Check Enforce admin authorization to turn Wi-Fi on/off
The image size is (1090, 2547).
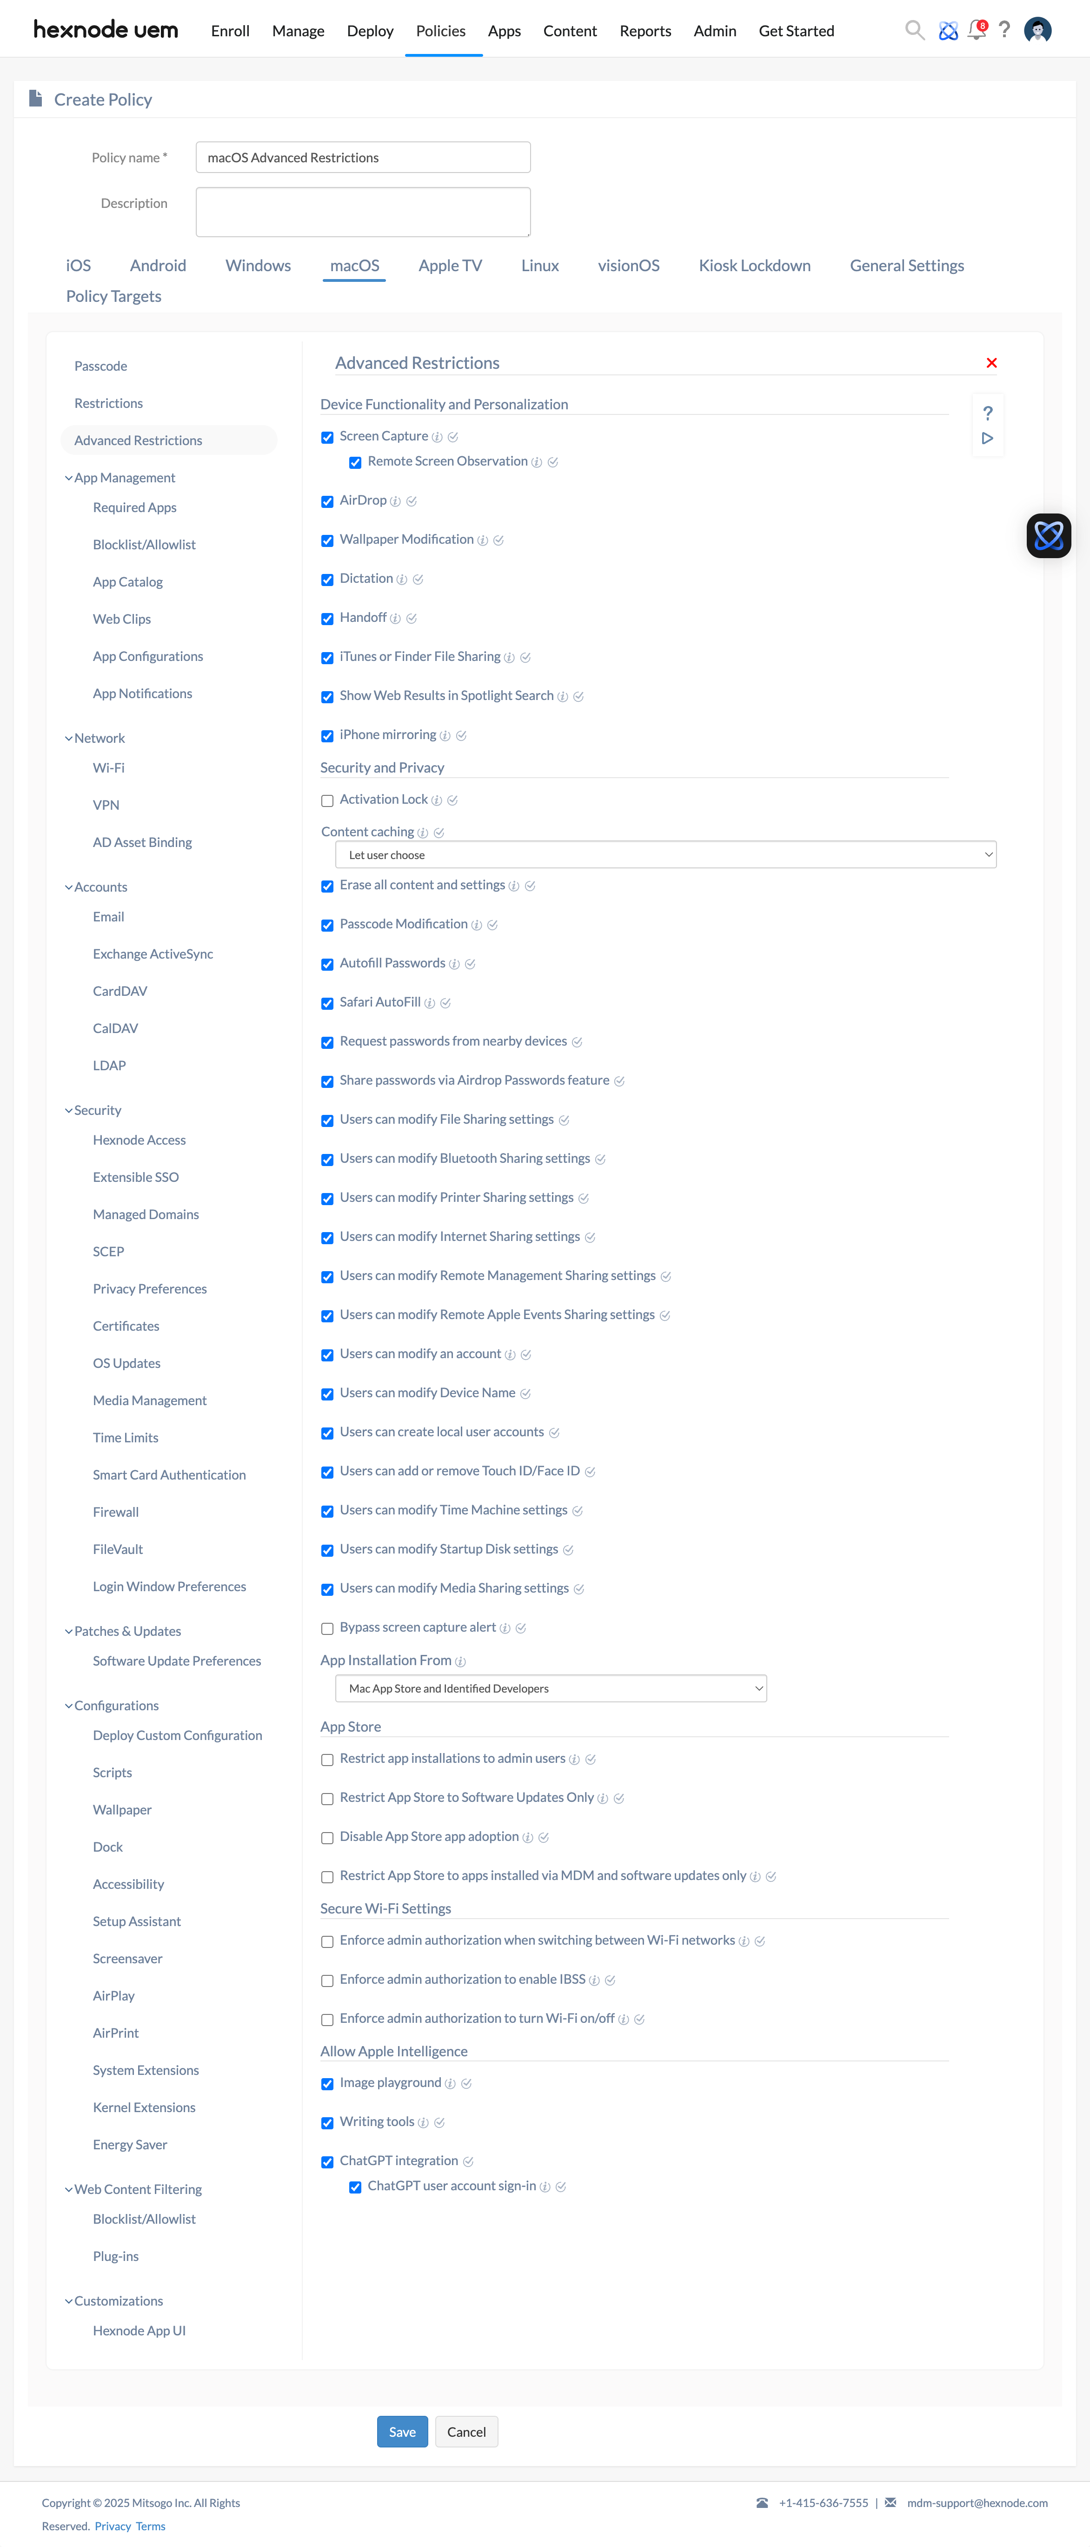click(327, 2020)
